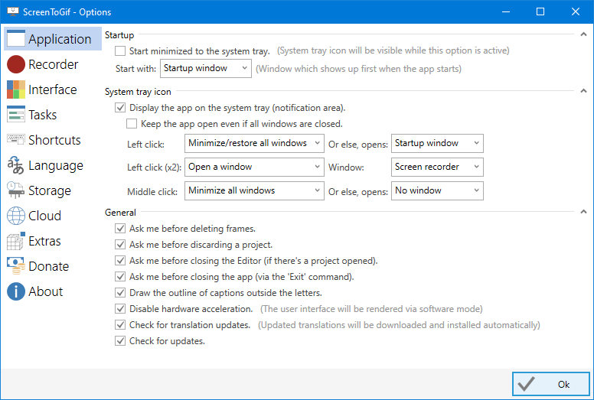Image resolution: width=594 pixels, height=400 pixels.
Task: Open the Middle click action dropdown
Action: [x=254, y=190]
